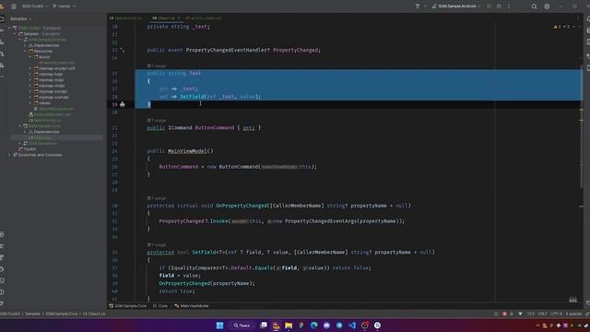The height and width of the screenshot is (332, 590).
Task: Click MainViewModel in structure breadcrumb
Action: pyautogui.click(x=192, y=306)
